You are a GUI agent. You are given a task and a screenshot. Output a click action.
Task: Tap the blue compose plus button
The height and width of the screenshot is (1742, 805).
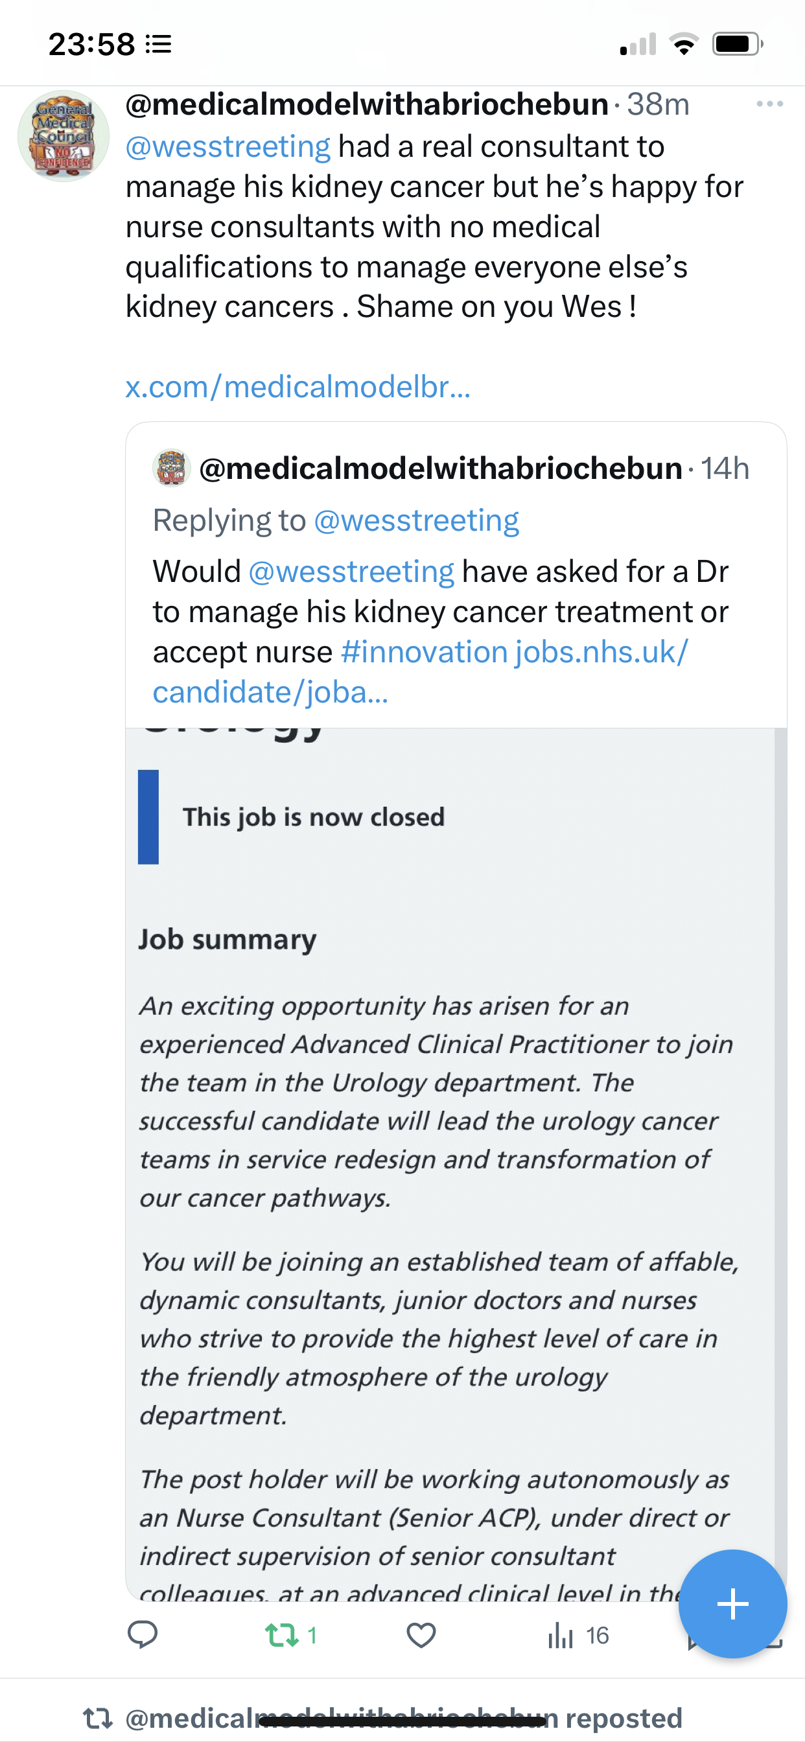(732, 1603)
